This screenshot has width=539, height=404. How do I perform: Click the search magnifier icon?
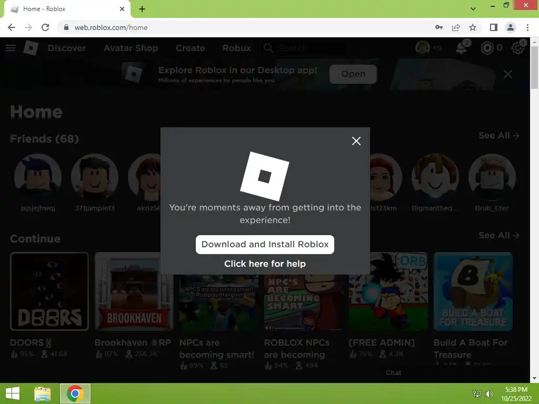(x=268, y=48)
